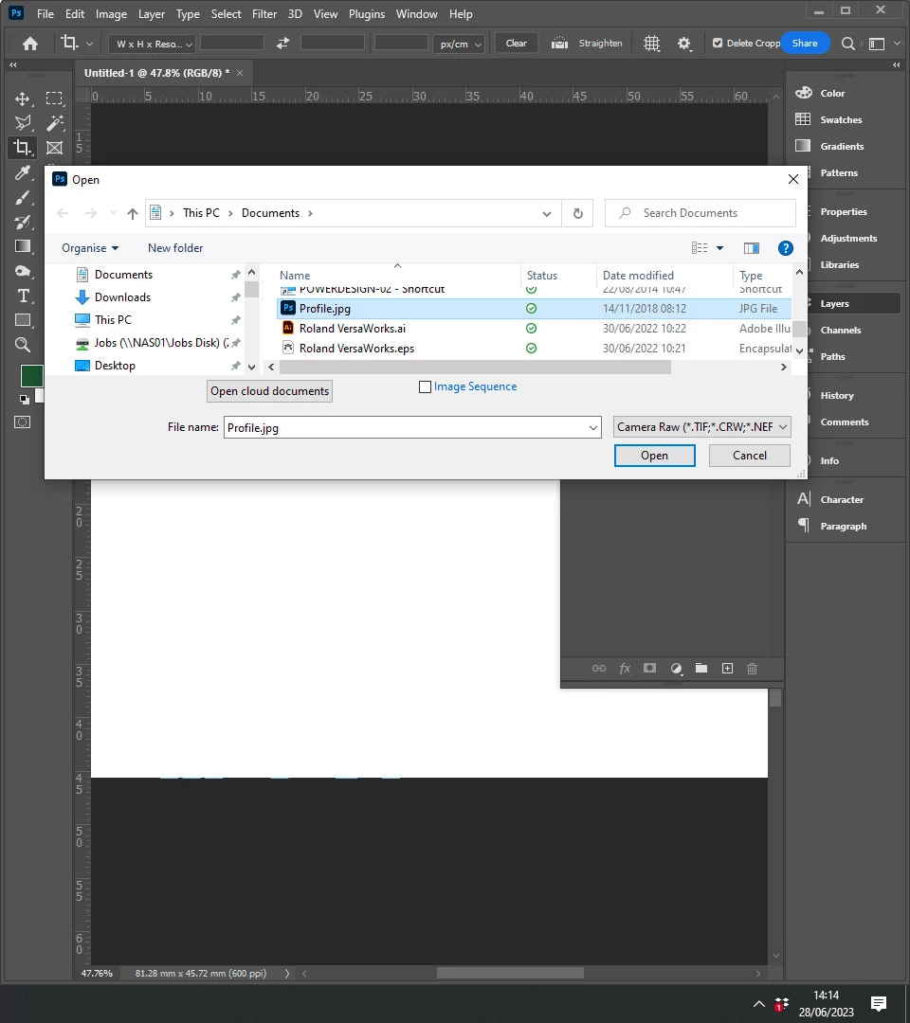The image size is (910, 1023).
Task: Select the Rectangle shape tool
Action: (x=22, y=320)
